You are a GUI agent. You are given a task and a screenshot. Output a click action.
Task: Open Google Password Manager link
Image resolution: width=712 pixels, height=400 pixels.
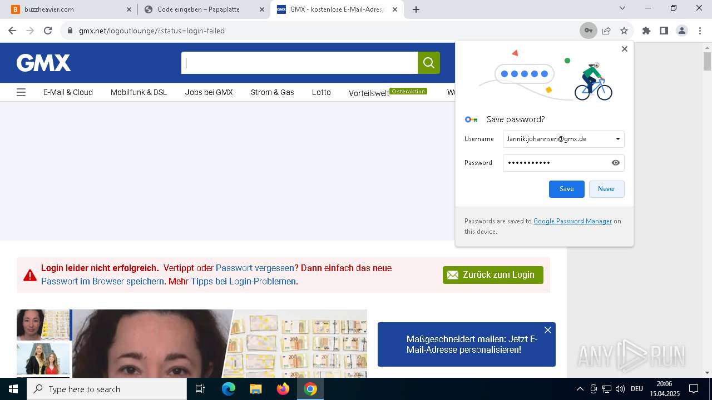pos(572,221)
